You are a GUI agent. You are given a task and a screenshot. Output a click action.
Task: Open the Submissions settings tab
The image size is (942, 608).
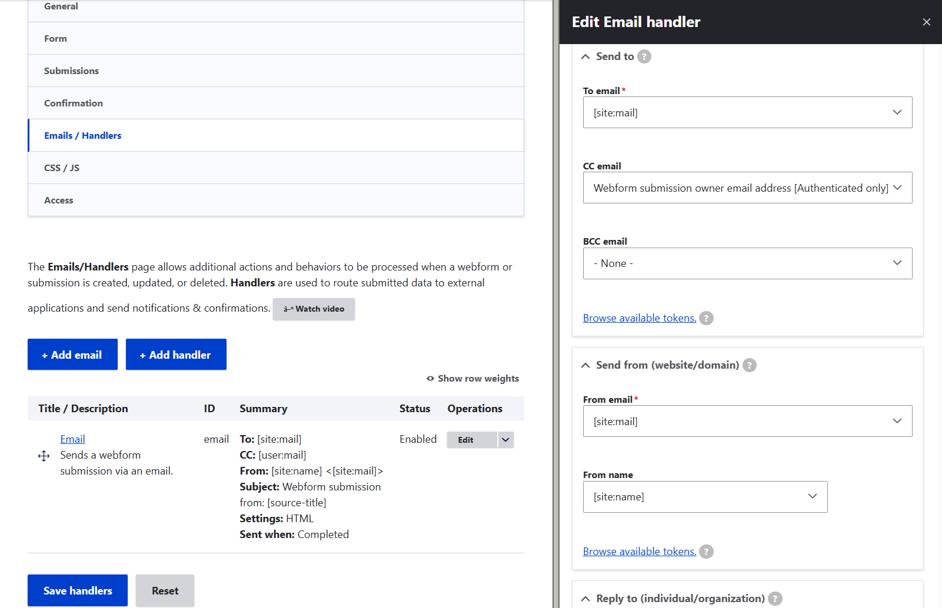click(x=276, y=71)
